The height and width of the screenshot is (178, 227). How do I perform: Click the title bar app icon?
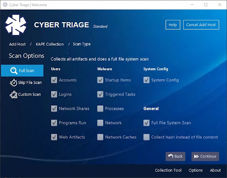[5, 5]
